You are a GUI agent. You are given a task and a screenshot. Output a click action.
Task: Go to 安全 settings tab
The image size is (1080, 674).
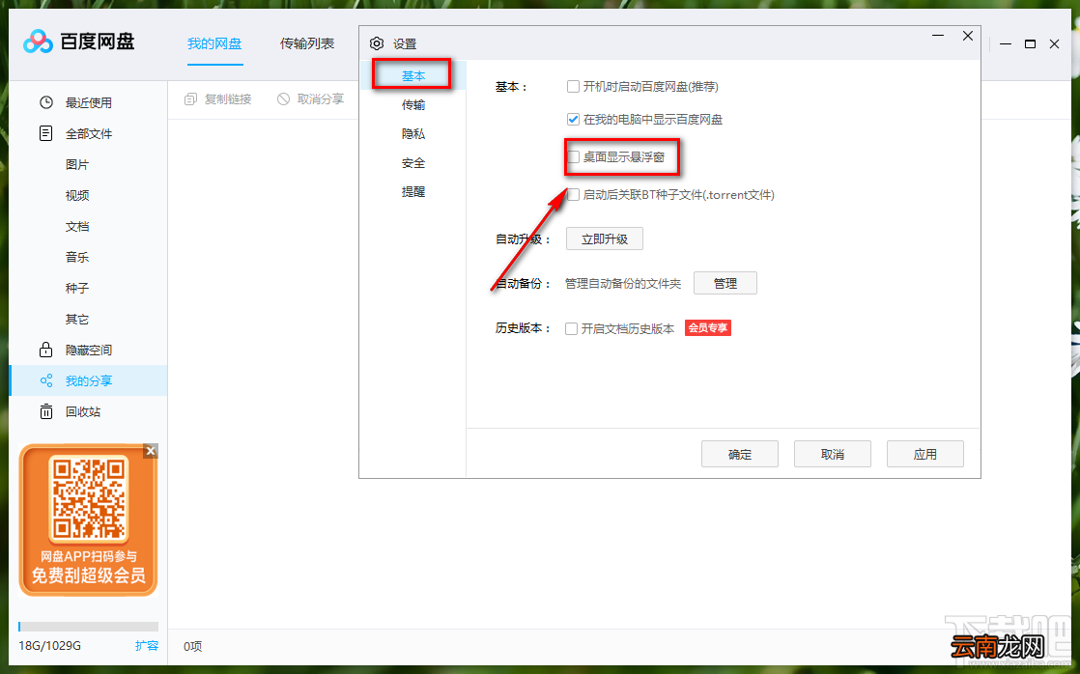click(413, 163)
